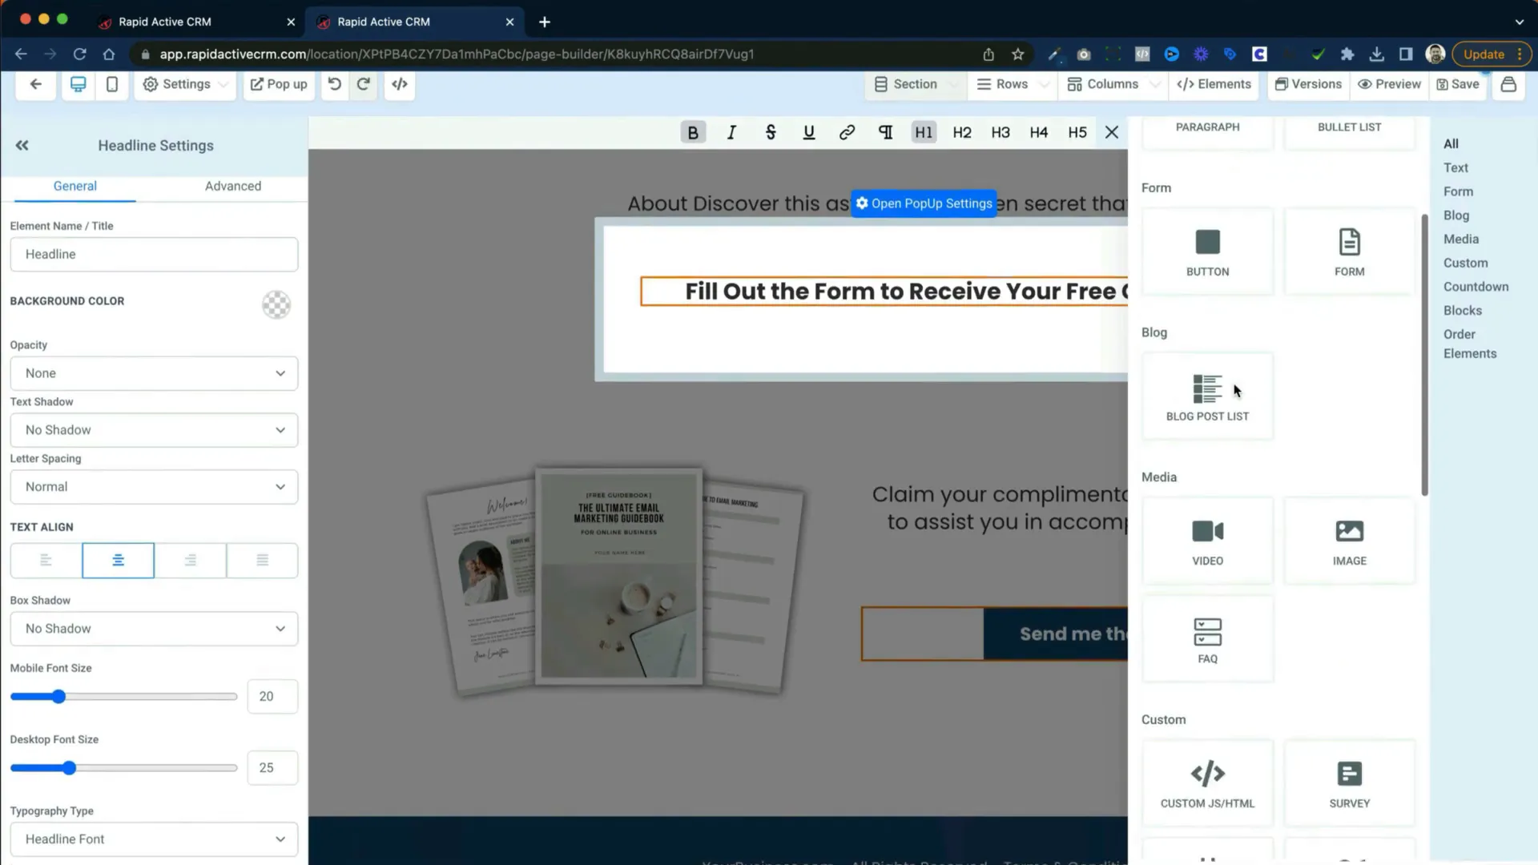
Task: Click the lock icon beside Save
Action: pos(1508,84)
